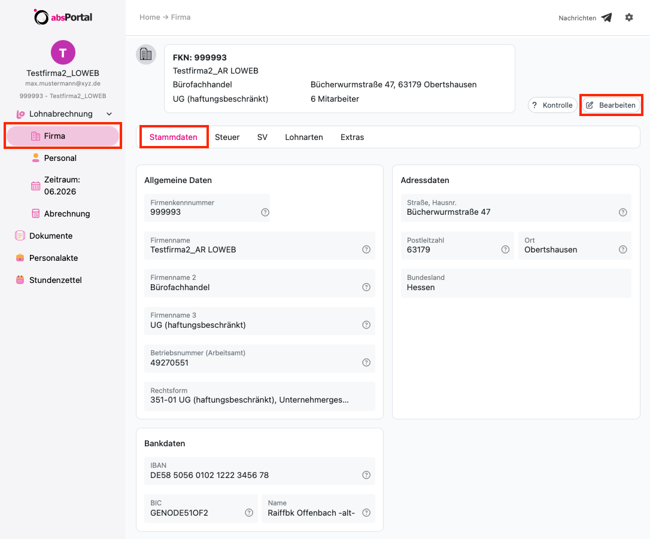The width and height of the screenshot is (650, 539).
Task: Click the absPortal logo
Action: 63,17
